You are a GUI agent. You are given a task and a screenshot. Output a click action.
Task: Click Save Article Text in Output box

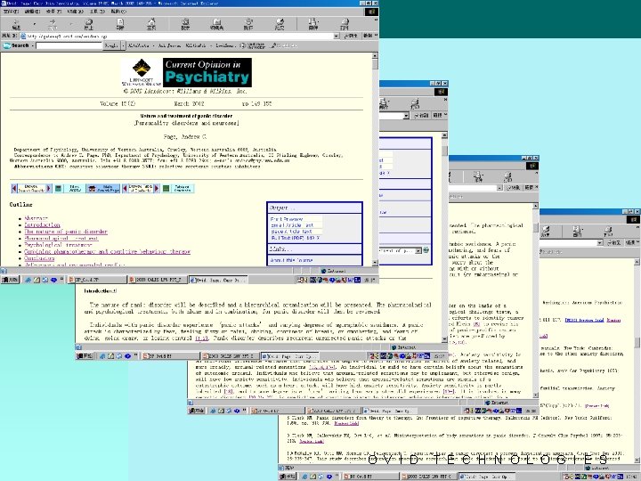coord(291,232)
